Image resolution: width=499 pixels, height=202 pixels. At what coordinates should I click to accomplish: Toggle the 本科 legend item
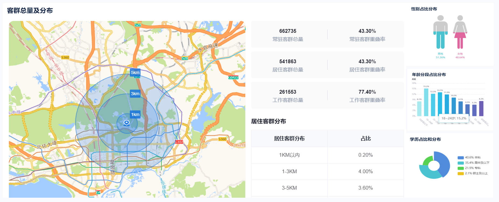(473, 157)
